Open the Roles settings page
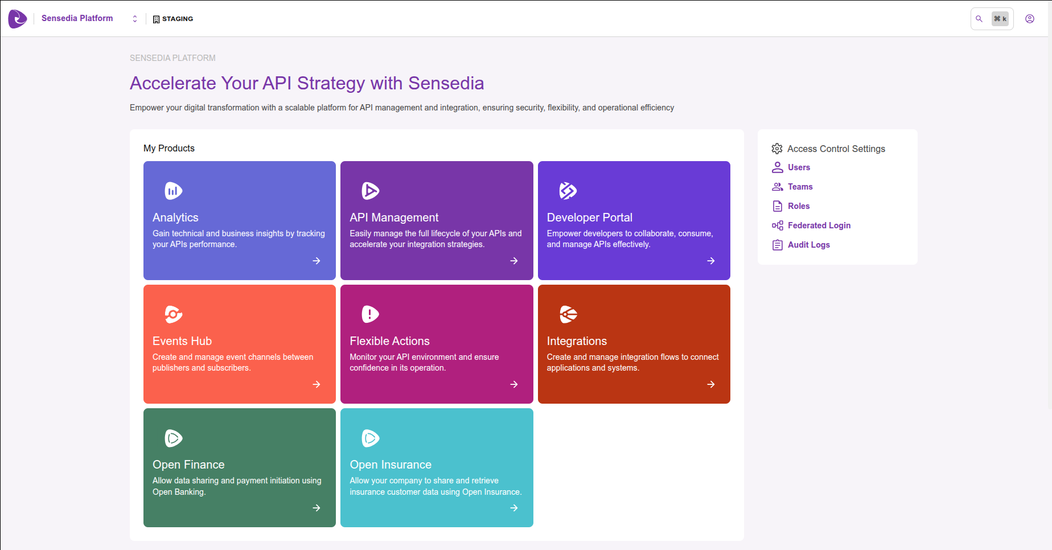 coord(798,206)
